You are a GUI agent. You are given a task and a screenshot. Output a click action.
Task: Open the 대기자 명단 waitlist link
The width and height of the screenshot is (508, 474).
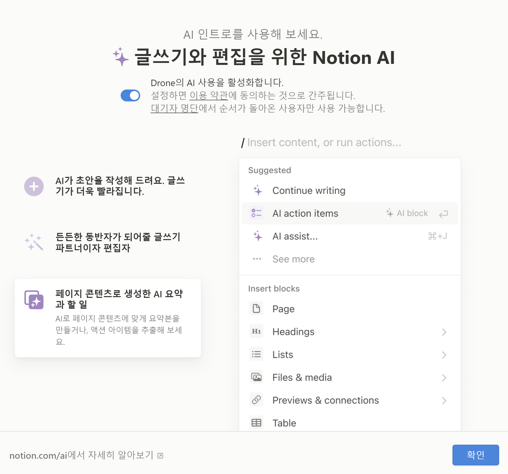(174, 108)
